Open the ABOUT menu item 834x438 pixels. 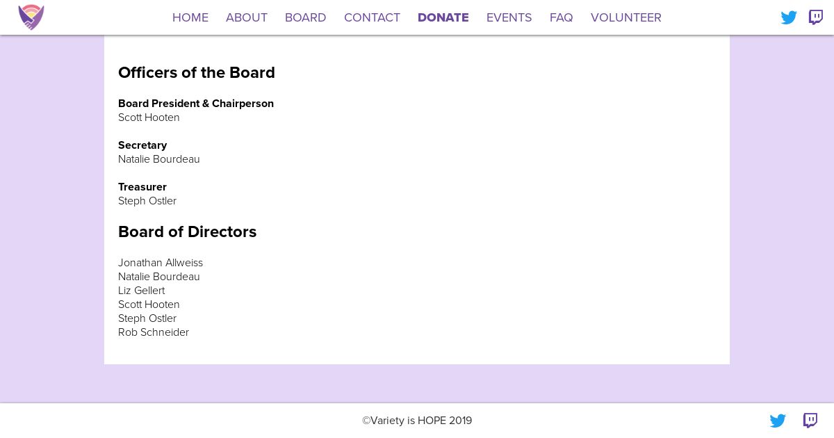point(247,17)
